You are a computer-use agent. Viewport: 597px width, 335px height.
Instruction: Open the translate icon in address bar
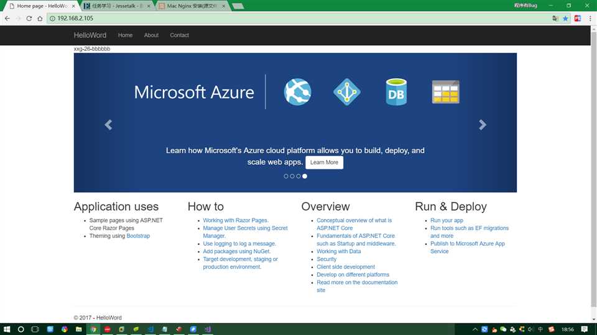[x=555, y=18]
